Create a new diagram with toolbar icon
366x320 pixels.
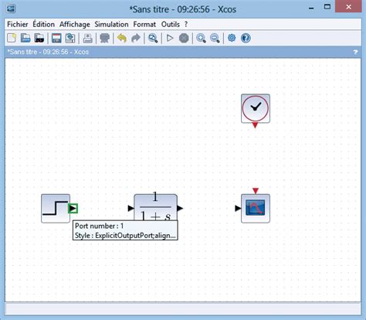12,38
